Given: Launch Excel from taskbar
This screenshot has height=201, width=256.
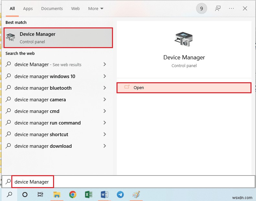Looking at the screenshot, I should tap(88, 194).
